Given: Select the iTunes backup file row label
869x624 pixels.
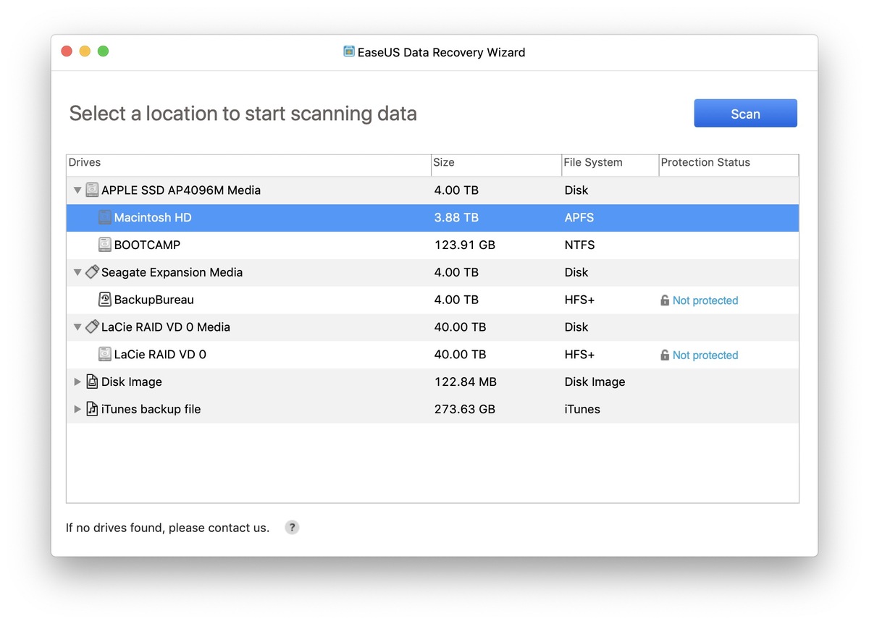Looking at the screenshot, I should point(151,409).
